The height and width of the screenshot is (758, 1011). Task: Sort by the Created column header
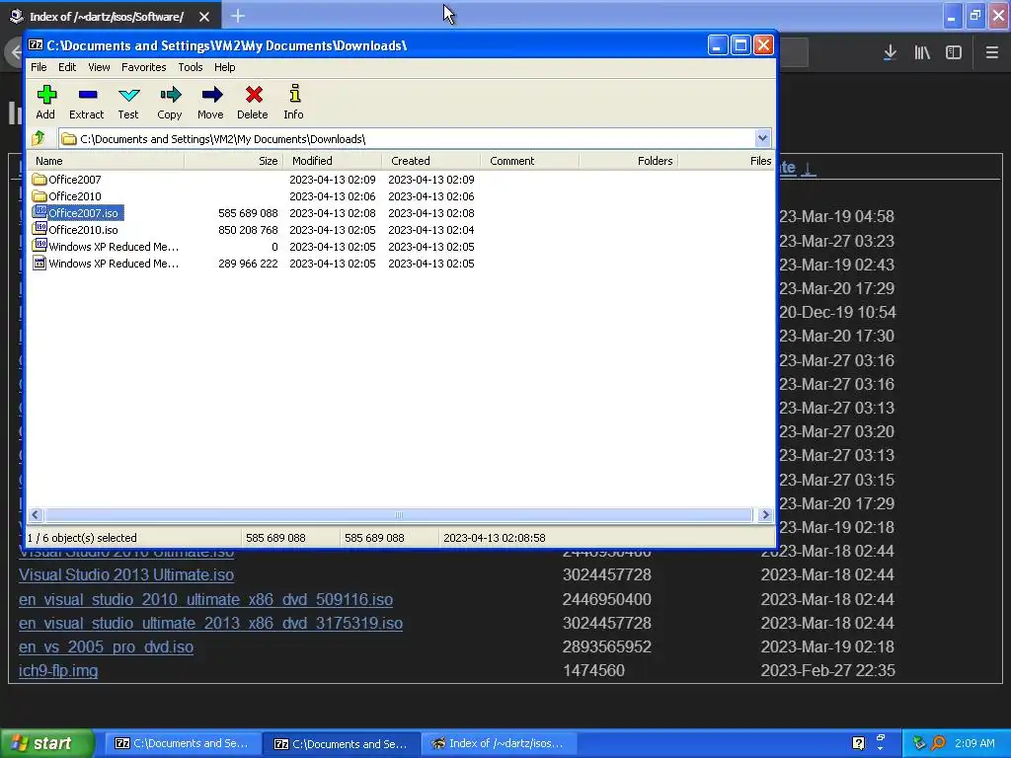click(431, 161)
